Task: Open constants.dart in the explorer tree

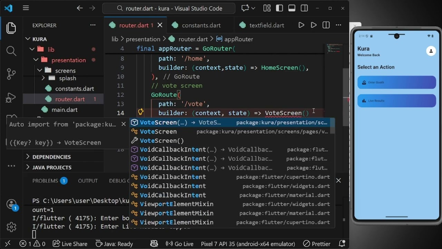Action: click(63, 89)
